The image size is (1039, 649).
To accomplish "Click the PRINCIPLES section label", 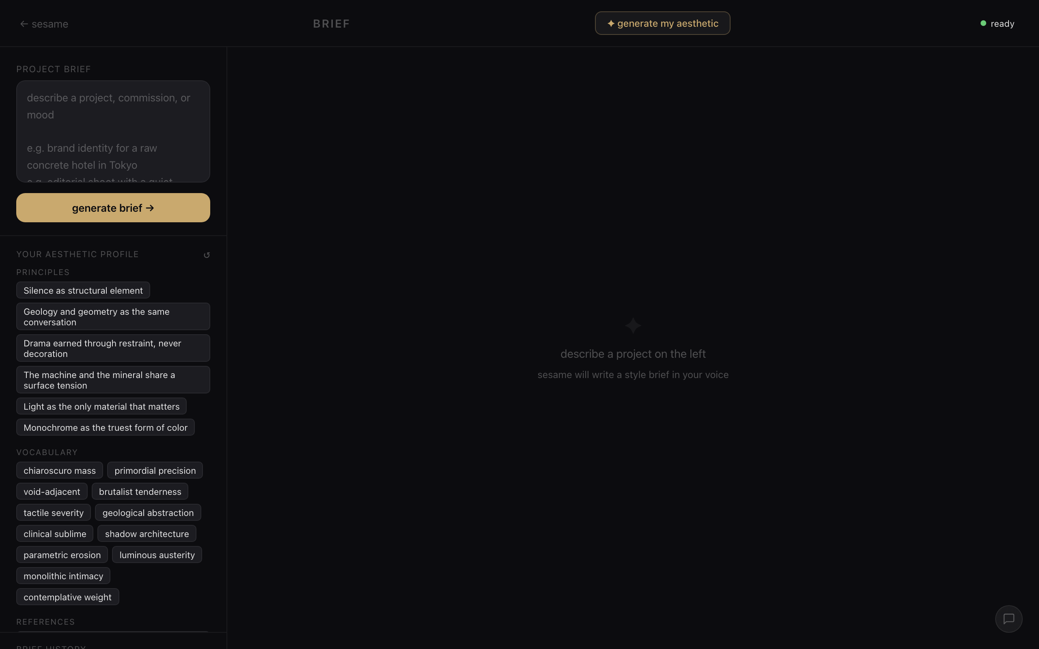I will point(43,272).
